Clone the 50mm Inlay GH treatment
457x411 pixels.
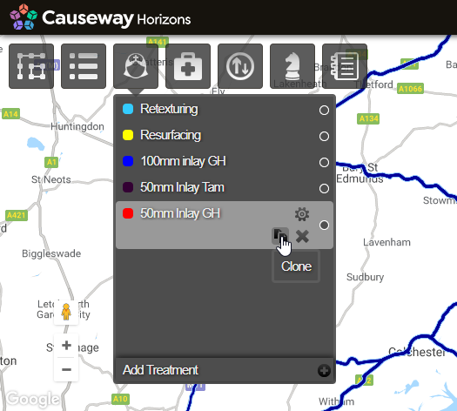coord(280,236)
